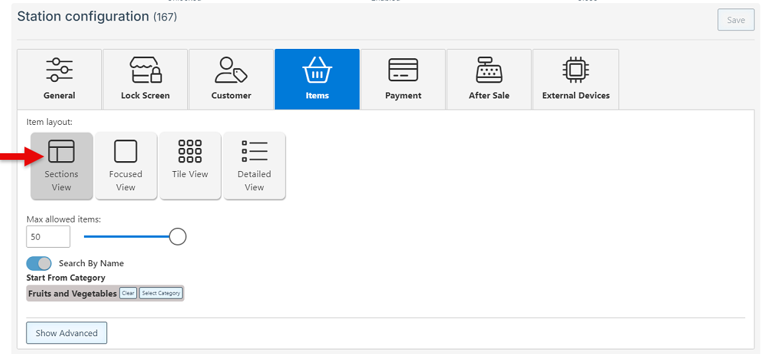Click the max items slider handle
The width and height of the screenshot is (763, 354).
pos(177,236)
